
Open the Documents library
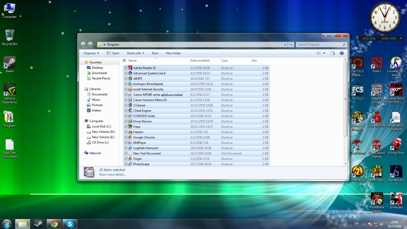(x=100, y=94)
